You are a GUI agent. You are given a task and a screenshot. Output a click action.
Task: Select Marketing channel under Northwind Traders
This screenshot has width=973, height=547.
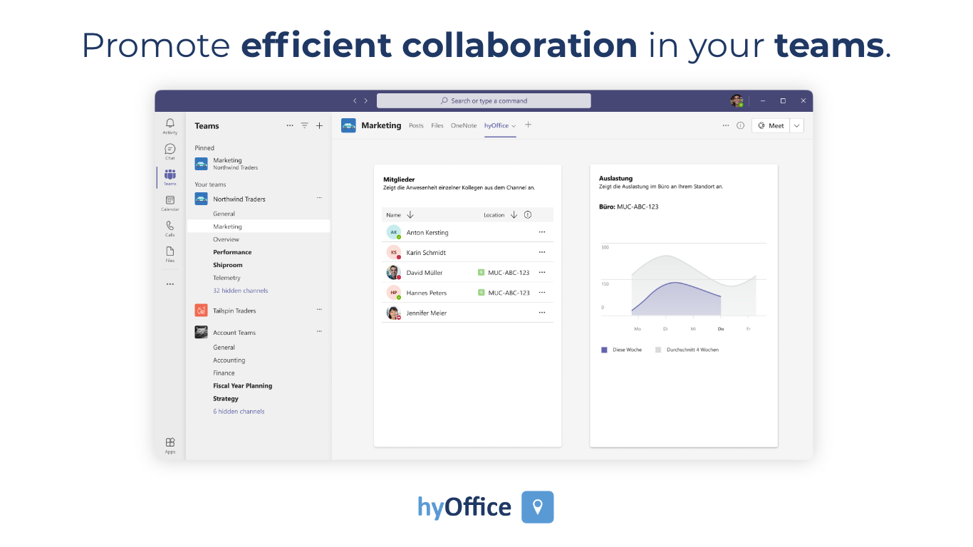click(258, 226)
